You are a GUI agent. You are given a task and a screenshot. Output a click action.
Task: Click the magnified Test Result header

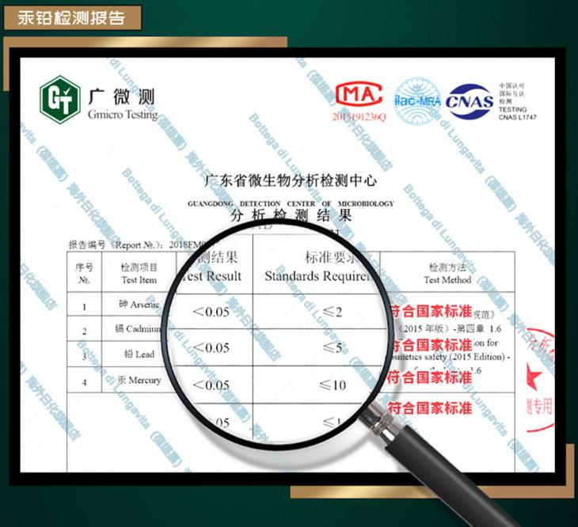coord(214,267)
